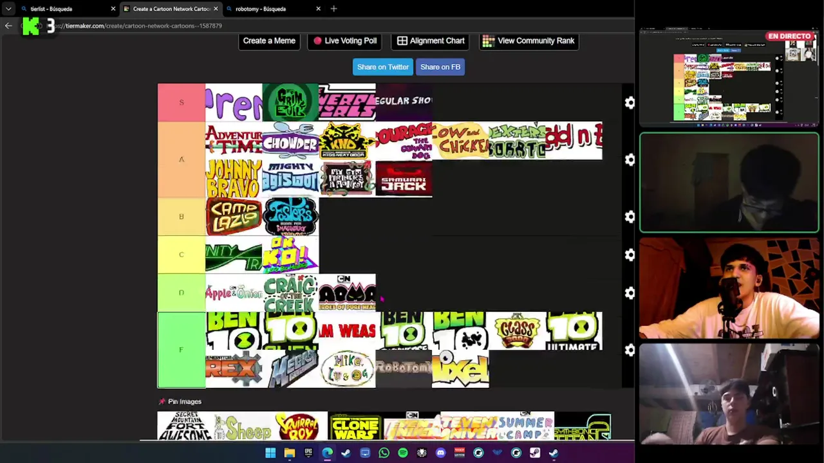Image resolution: width=824 pixels, height=463 pixels.
Task: Click the red S tier label
Action: (x=182, y=102)
